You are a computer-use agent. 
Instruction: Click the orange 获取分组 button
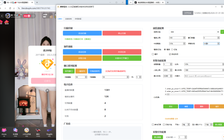[x=82, y=58]
